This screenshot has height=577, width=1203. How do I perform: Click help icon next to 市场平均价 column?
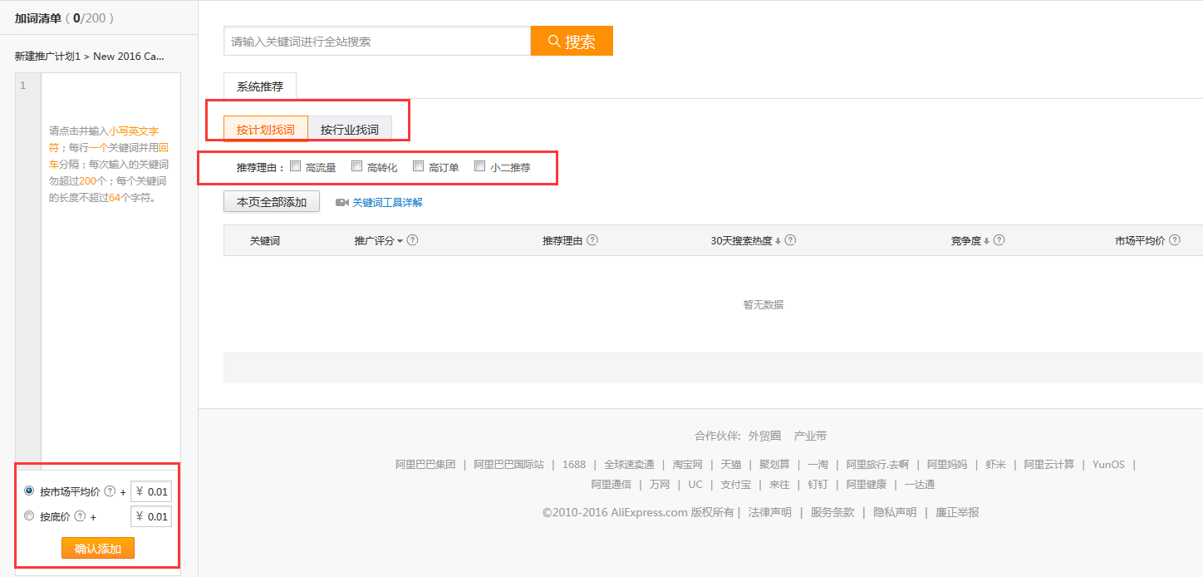tap(1175, 240)
